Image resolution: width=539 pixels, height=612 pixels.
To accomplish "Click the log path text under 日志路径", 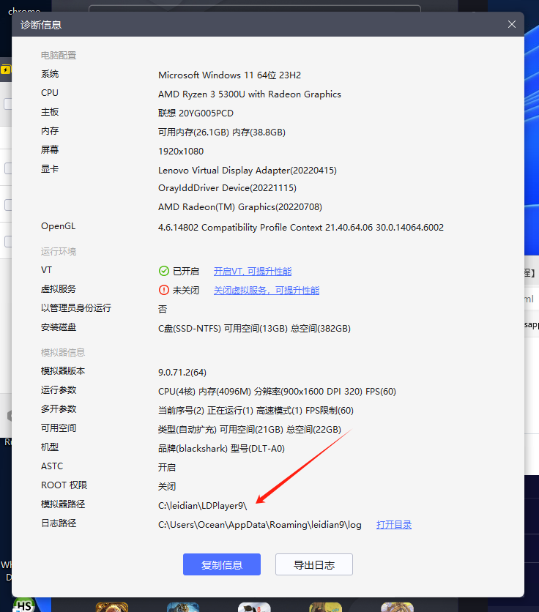I will point(260,524).
